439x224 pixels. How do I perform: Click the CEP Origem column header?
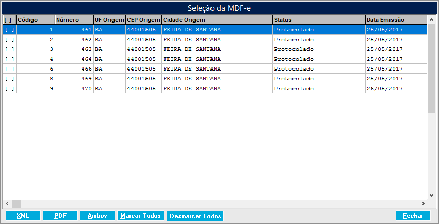143,20
